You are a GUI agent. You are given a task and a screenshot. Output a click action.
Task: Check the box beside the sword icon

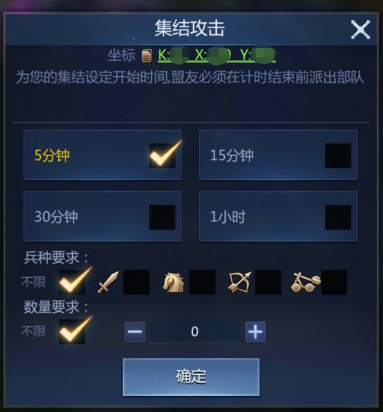click(137, 282)
